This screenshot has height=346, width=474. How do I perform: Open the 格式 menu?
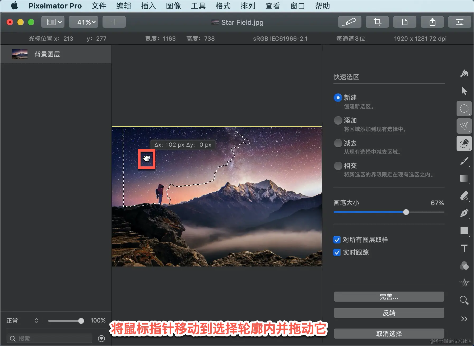(223, 6)
